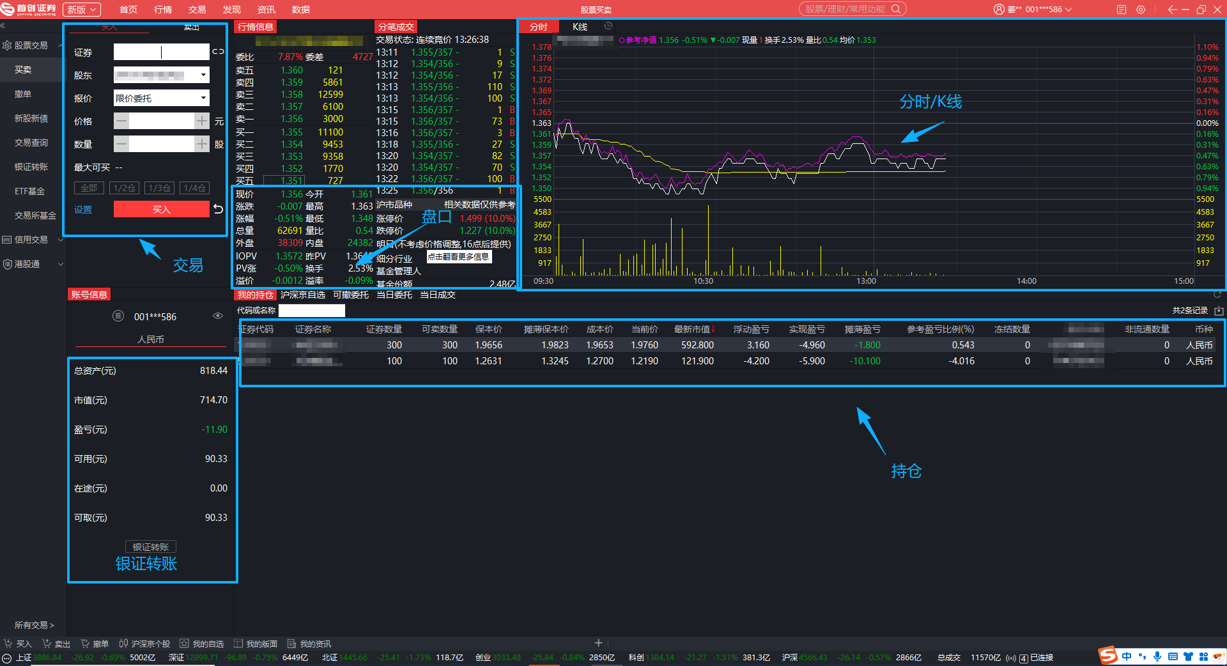Click the back arrow icon in title bar

pyautogui.click(x=1171, y=10)
